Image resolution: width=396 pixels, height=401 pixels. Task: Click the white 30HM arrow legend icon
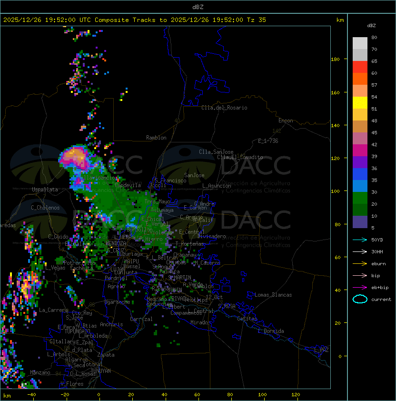pyautogui.click(x=360, y=252)
